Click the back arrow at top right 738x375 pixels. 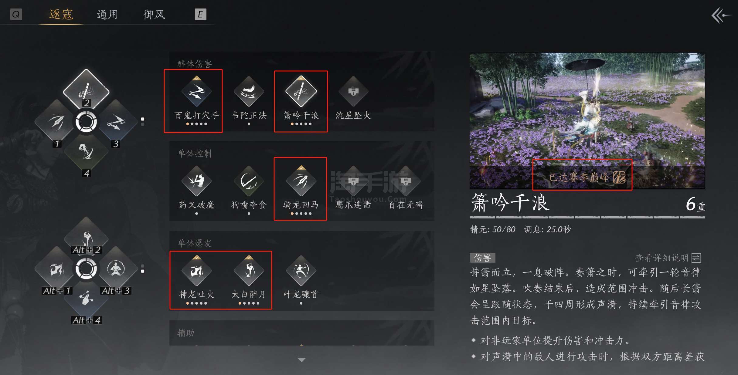(721, 15)
